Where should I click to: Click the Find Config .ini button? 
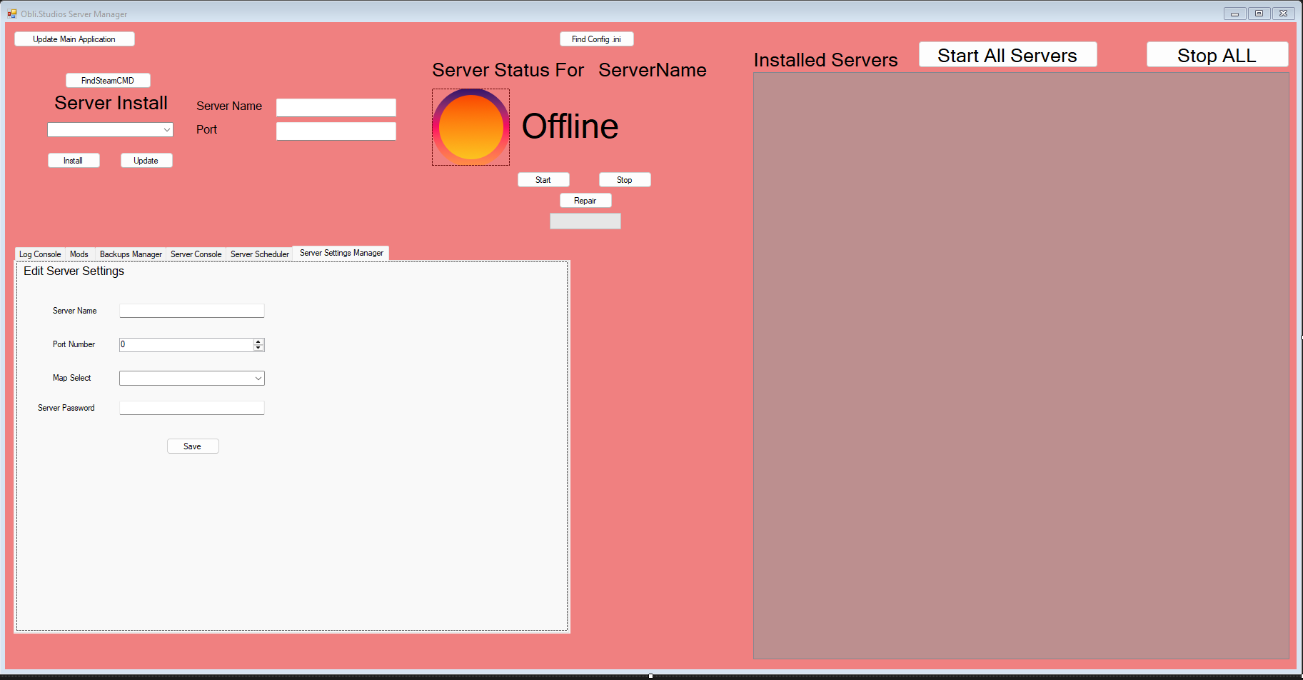596,39
